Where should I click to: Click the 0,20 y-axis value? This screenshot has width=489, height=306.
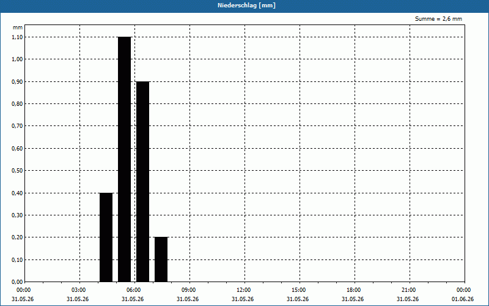pos(17,237)
